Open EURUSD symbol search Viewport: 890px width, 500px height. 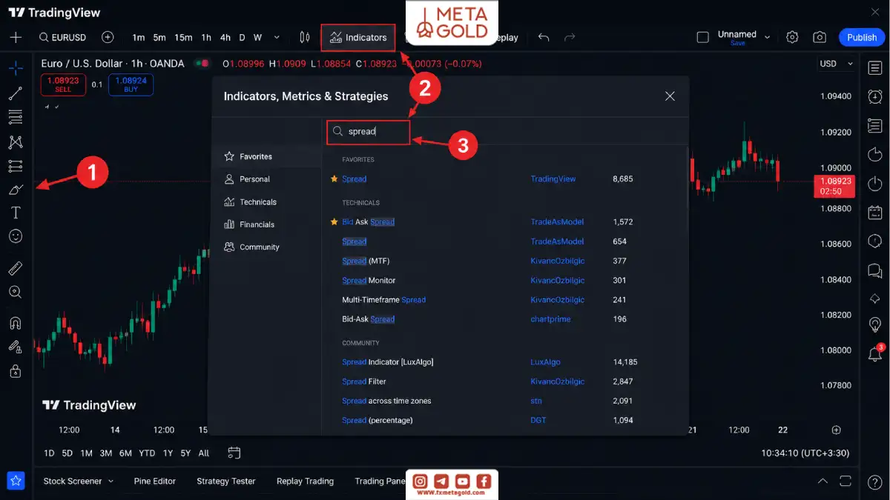pyautogui.click(x=62, y=37)
